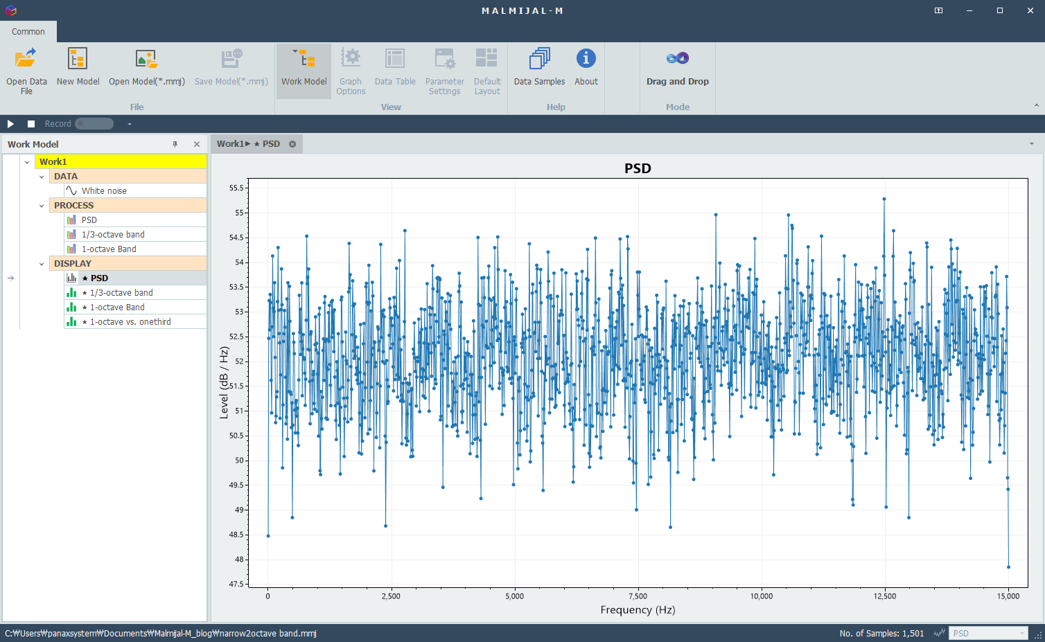The width and height of the screenshot is (1045, 642).
Task: Select the White noise data item
Action: pos(135,191)
